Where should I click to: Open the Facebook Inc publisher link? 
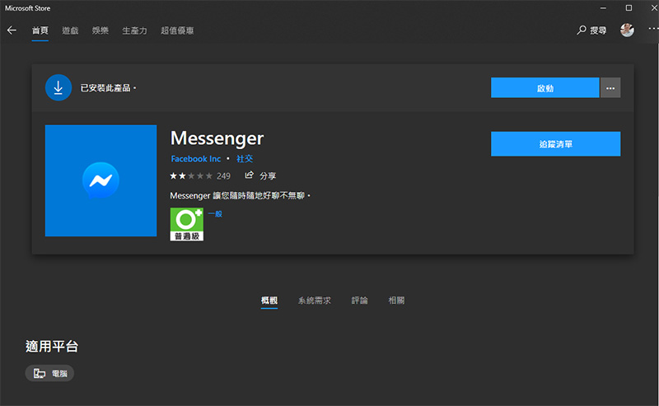pyautogui.click(x=196, y=159)
